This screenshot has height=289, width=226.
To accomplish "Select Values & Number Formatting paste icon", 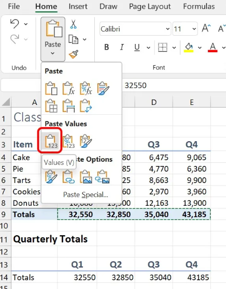I will click(68, 141).
